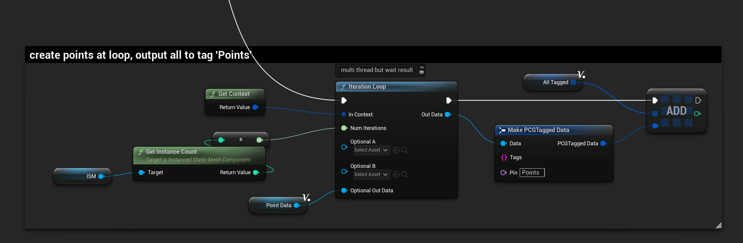Click Iteration Loop's output execution pin
743x243 pixels.
coord(449,100)
